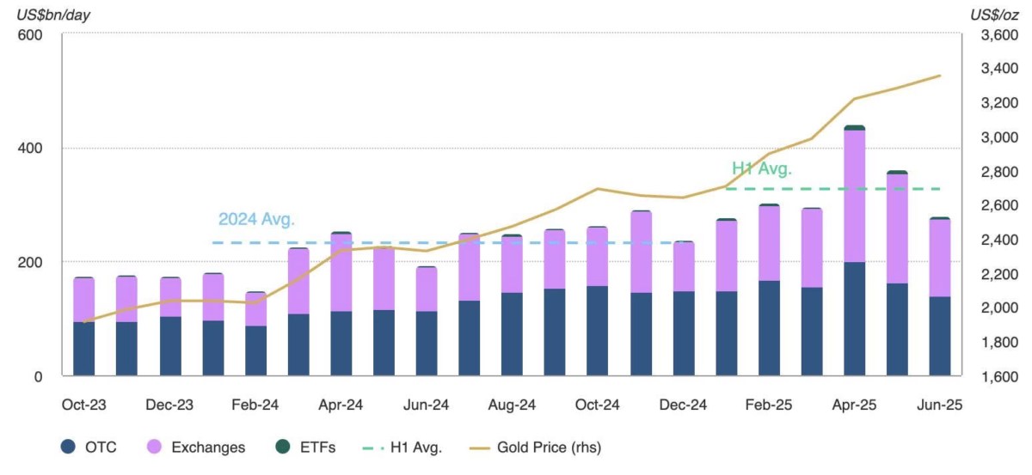The height and width of the screenshot is (475, 1032).
Task: Click the US$bn/day axis title
Action: pos(52,14)
